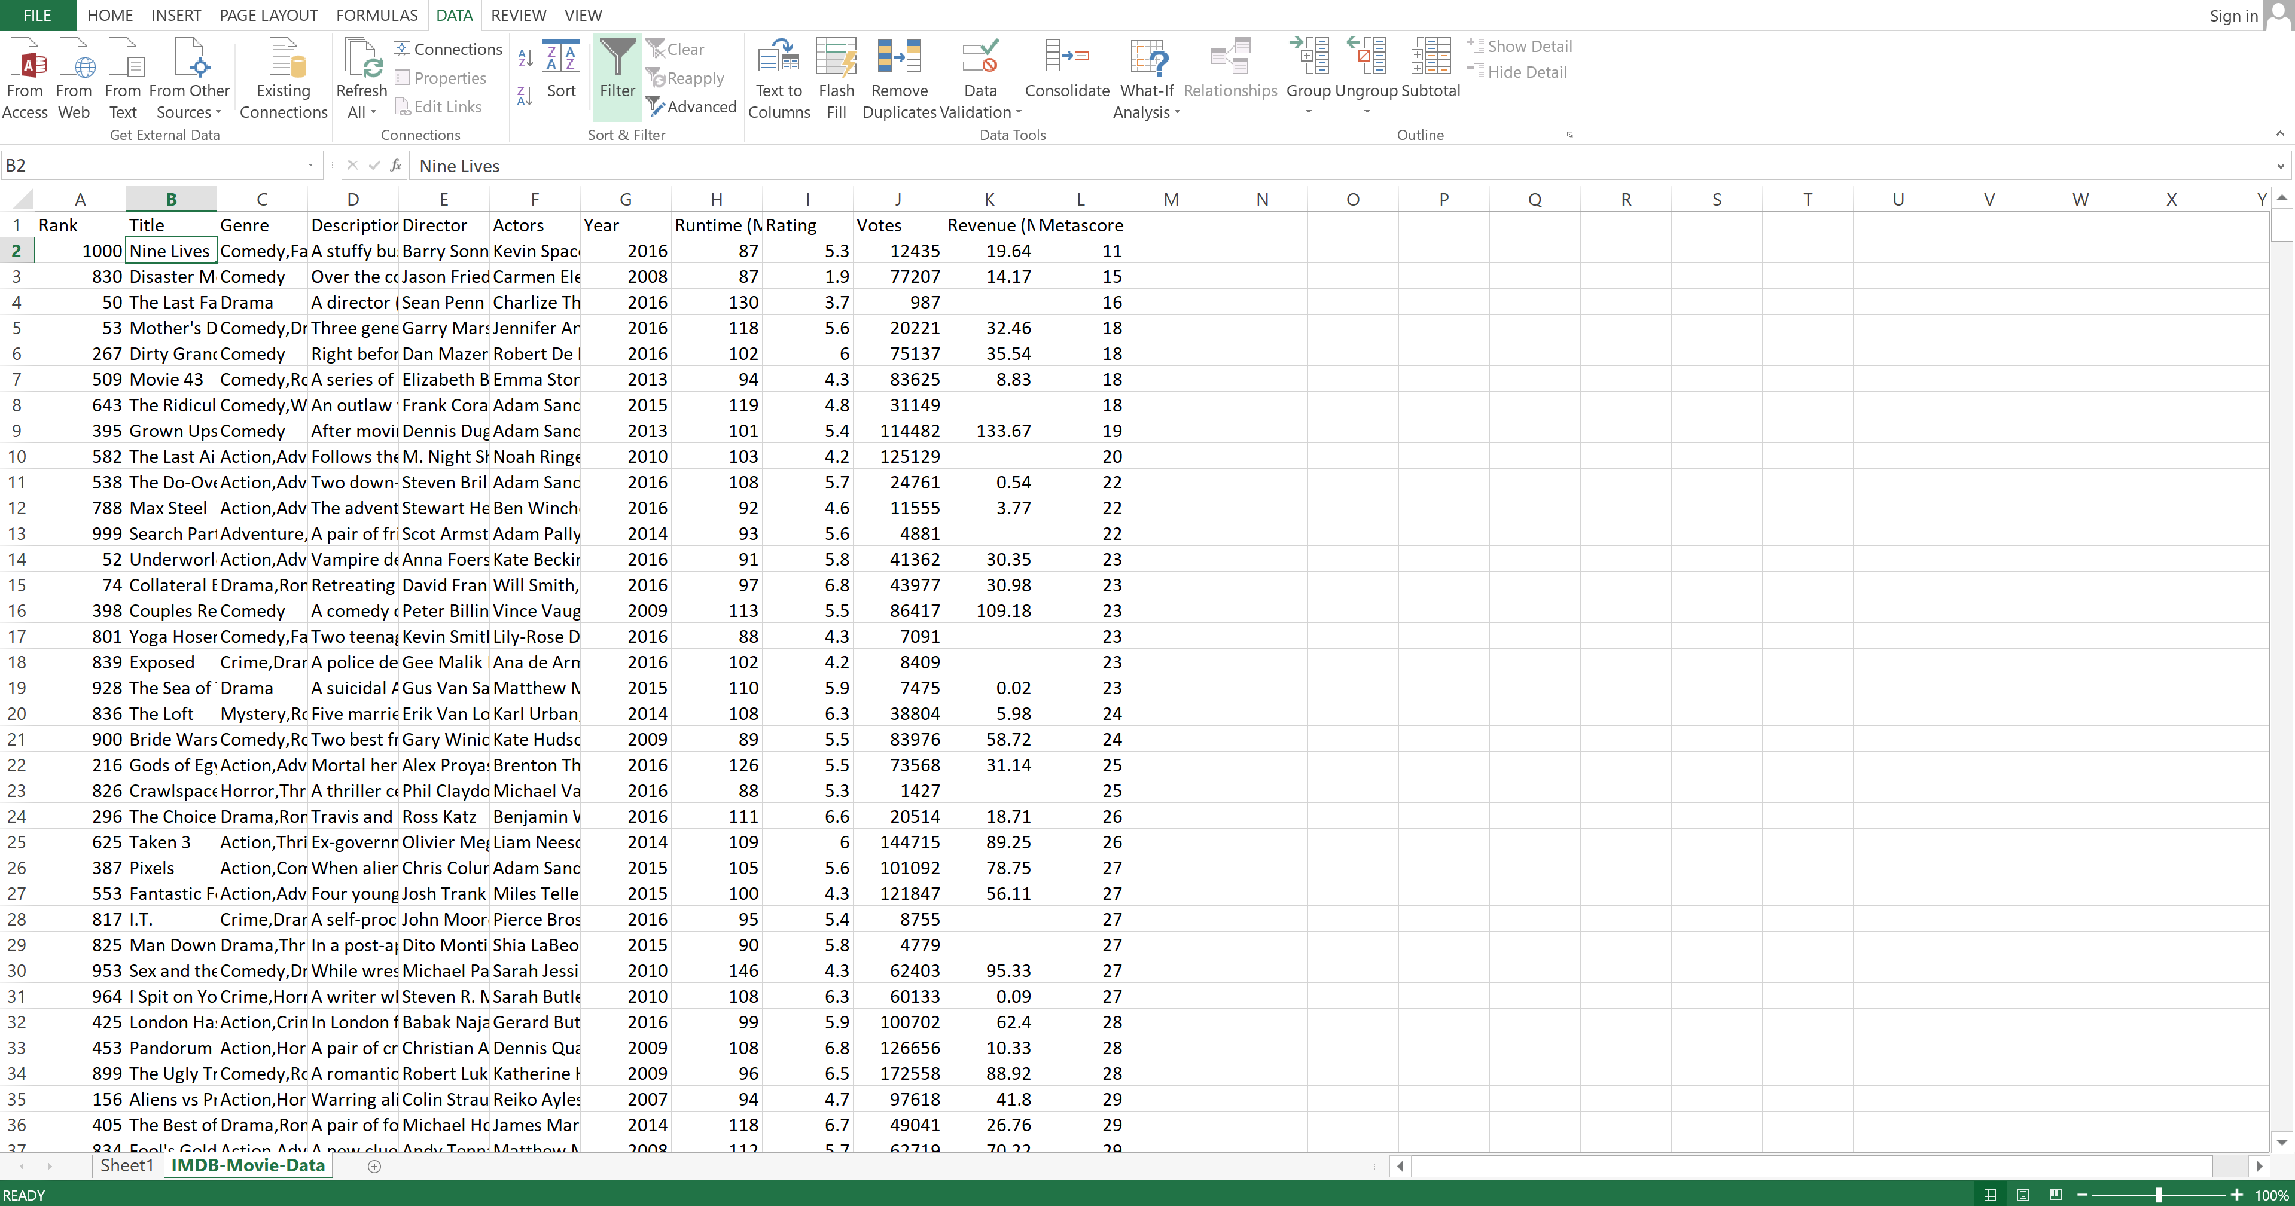Open the Name Box dropdown
Image resolution: width=2295 pixels, height=1206 pixels.
click(310, 166)
